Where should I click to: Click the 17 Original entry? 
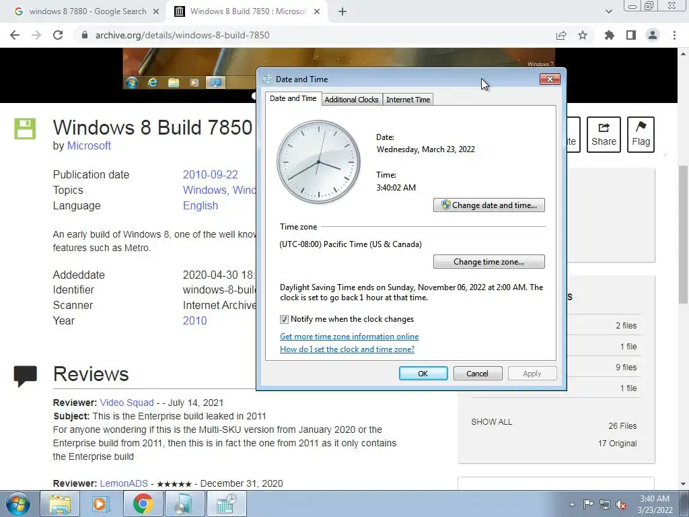pos(617,444)
